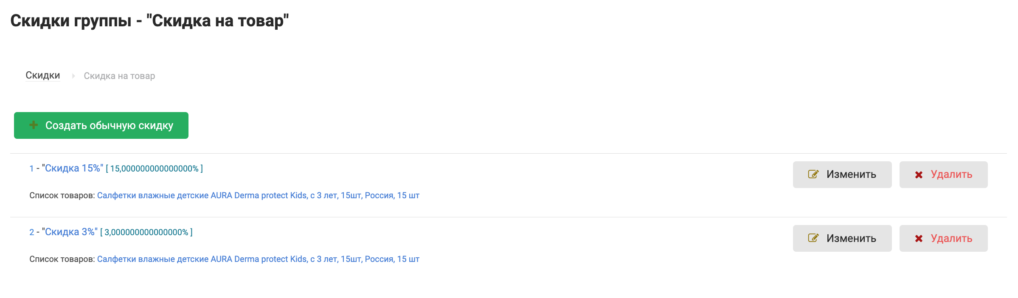This screenshot has width=1018, height=298.
Task: Click the number 2 link of the second discount
Action: point(31,232)
